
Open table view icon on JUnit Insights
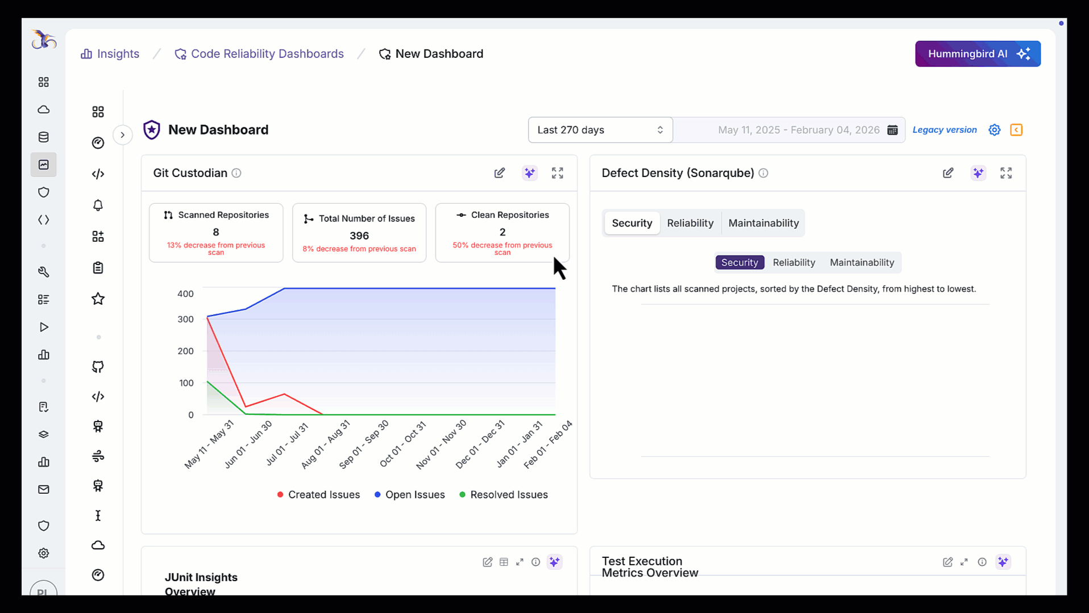click(x=504, y=562)
